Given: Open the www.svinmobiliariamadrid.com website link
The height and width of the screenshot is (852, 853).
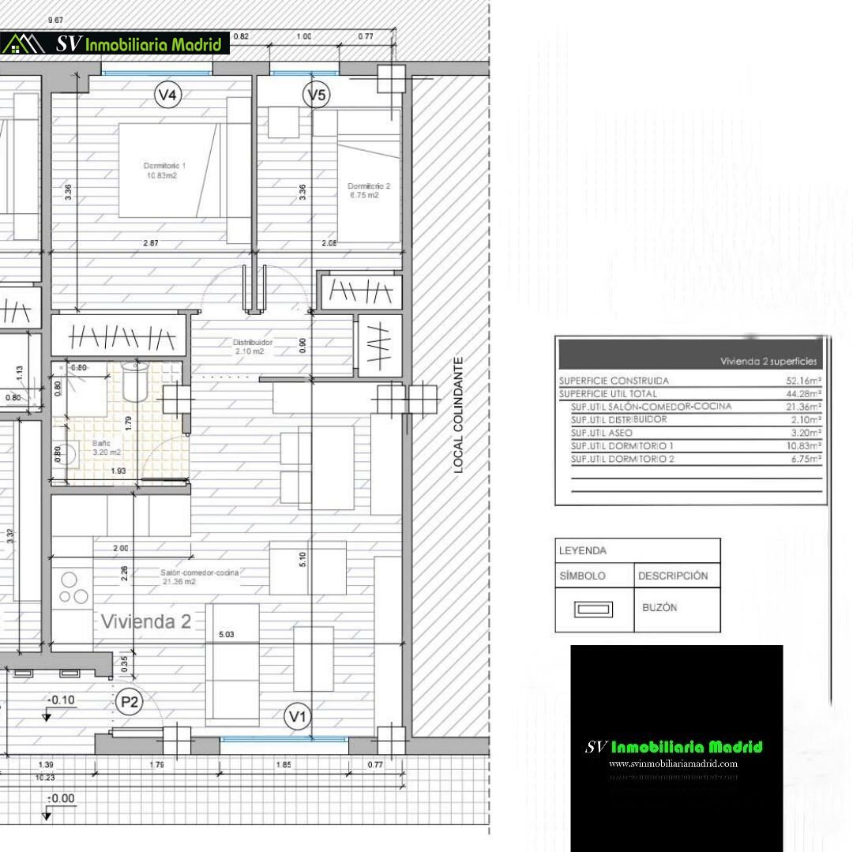Looking at the screenshot, I should click(x=673, y=764).
